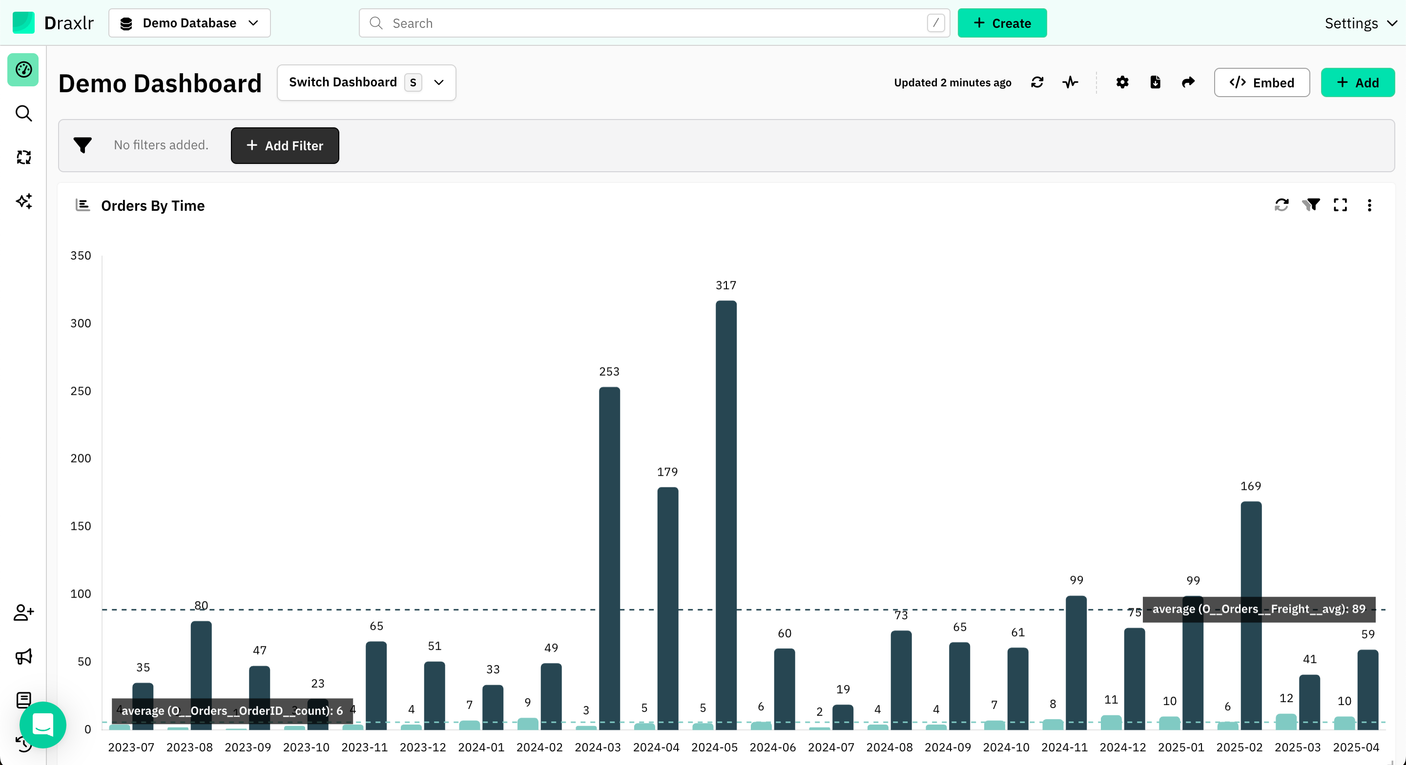Image resolution: width=1406 pixels, height=765 pixels.
Task: Click the 179 bar for 2024-04
Action: point(667,608)
